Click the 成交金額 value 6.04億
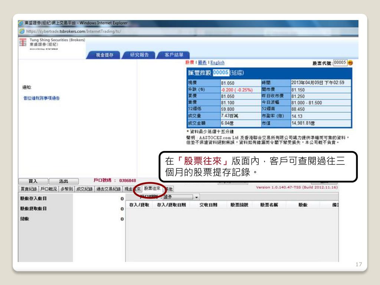Image resolution: width=380 pixels, height=285 pixels. pos(227,123)
